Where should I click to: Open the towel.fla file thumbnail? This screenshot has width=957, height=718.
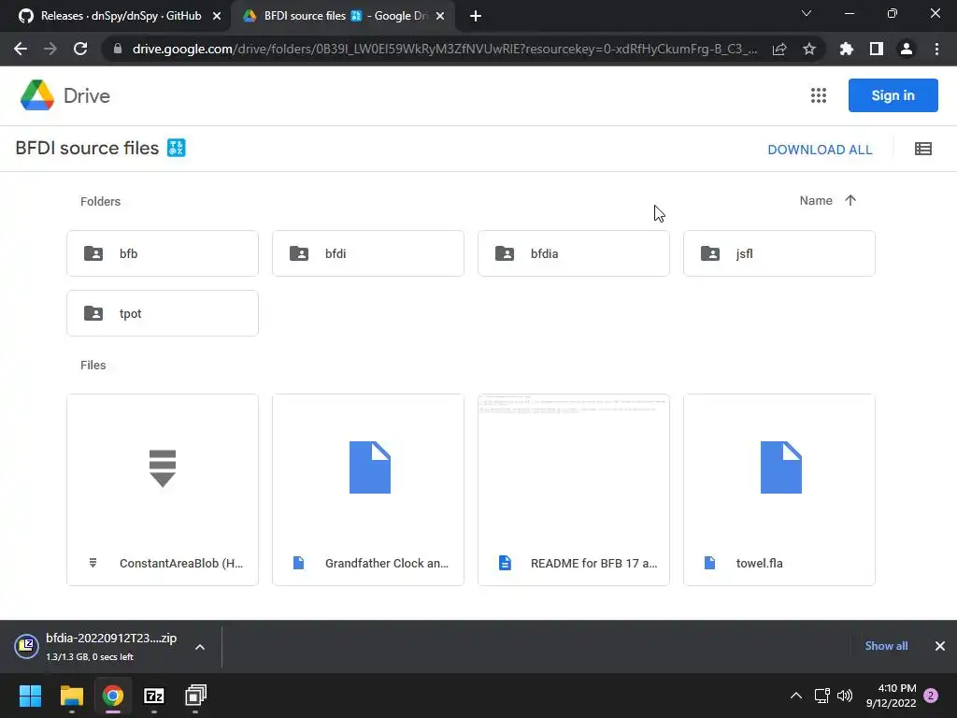[x=779, y=490]
